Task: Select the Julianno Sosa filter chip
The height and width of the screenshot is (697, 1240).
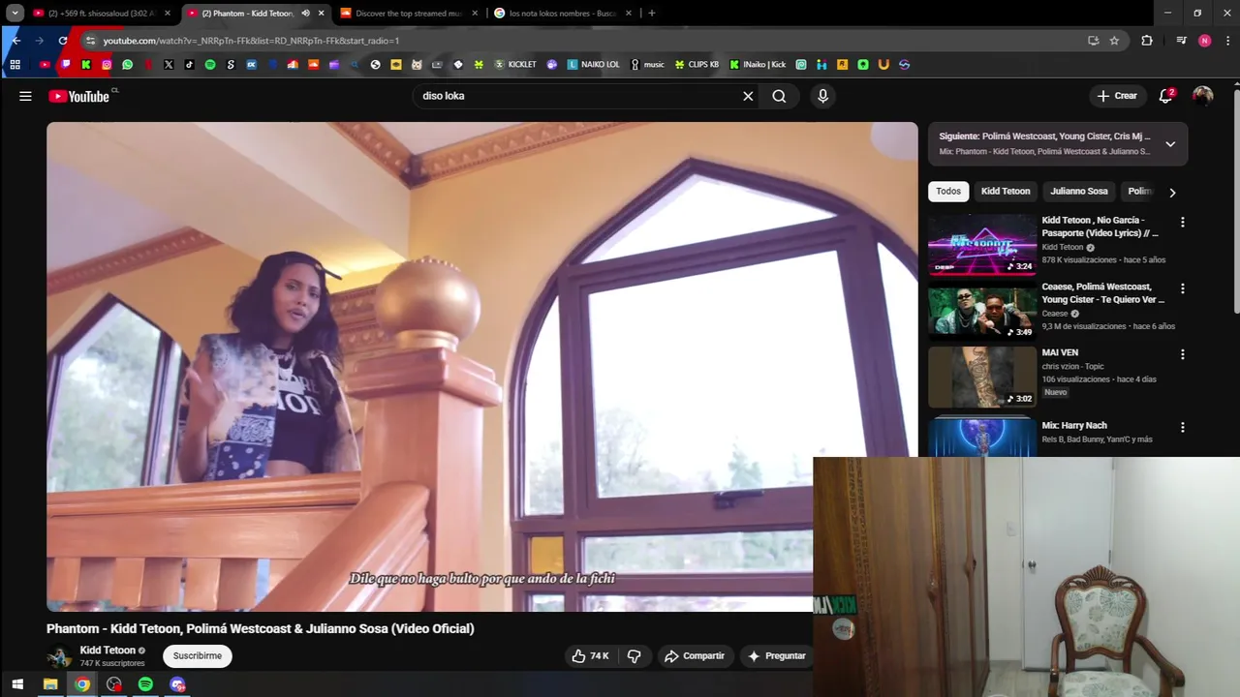Action: pyautogui.click(x=1079, y=191)
